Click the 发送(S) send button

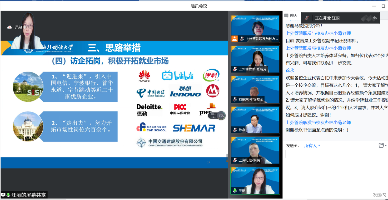pos(379,195)
